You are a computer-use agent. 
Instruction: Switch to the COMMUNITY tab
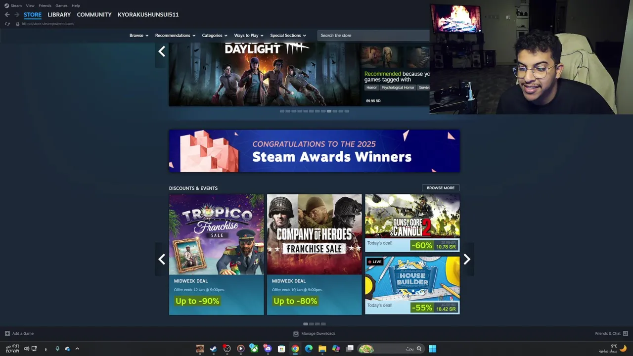(x=94, y=14)
